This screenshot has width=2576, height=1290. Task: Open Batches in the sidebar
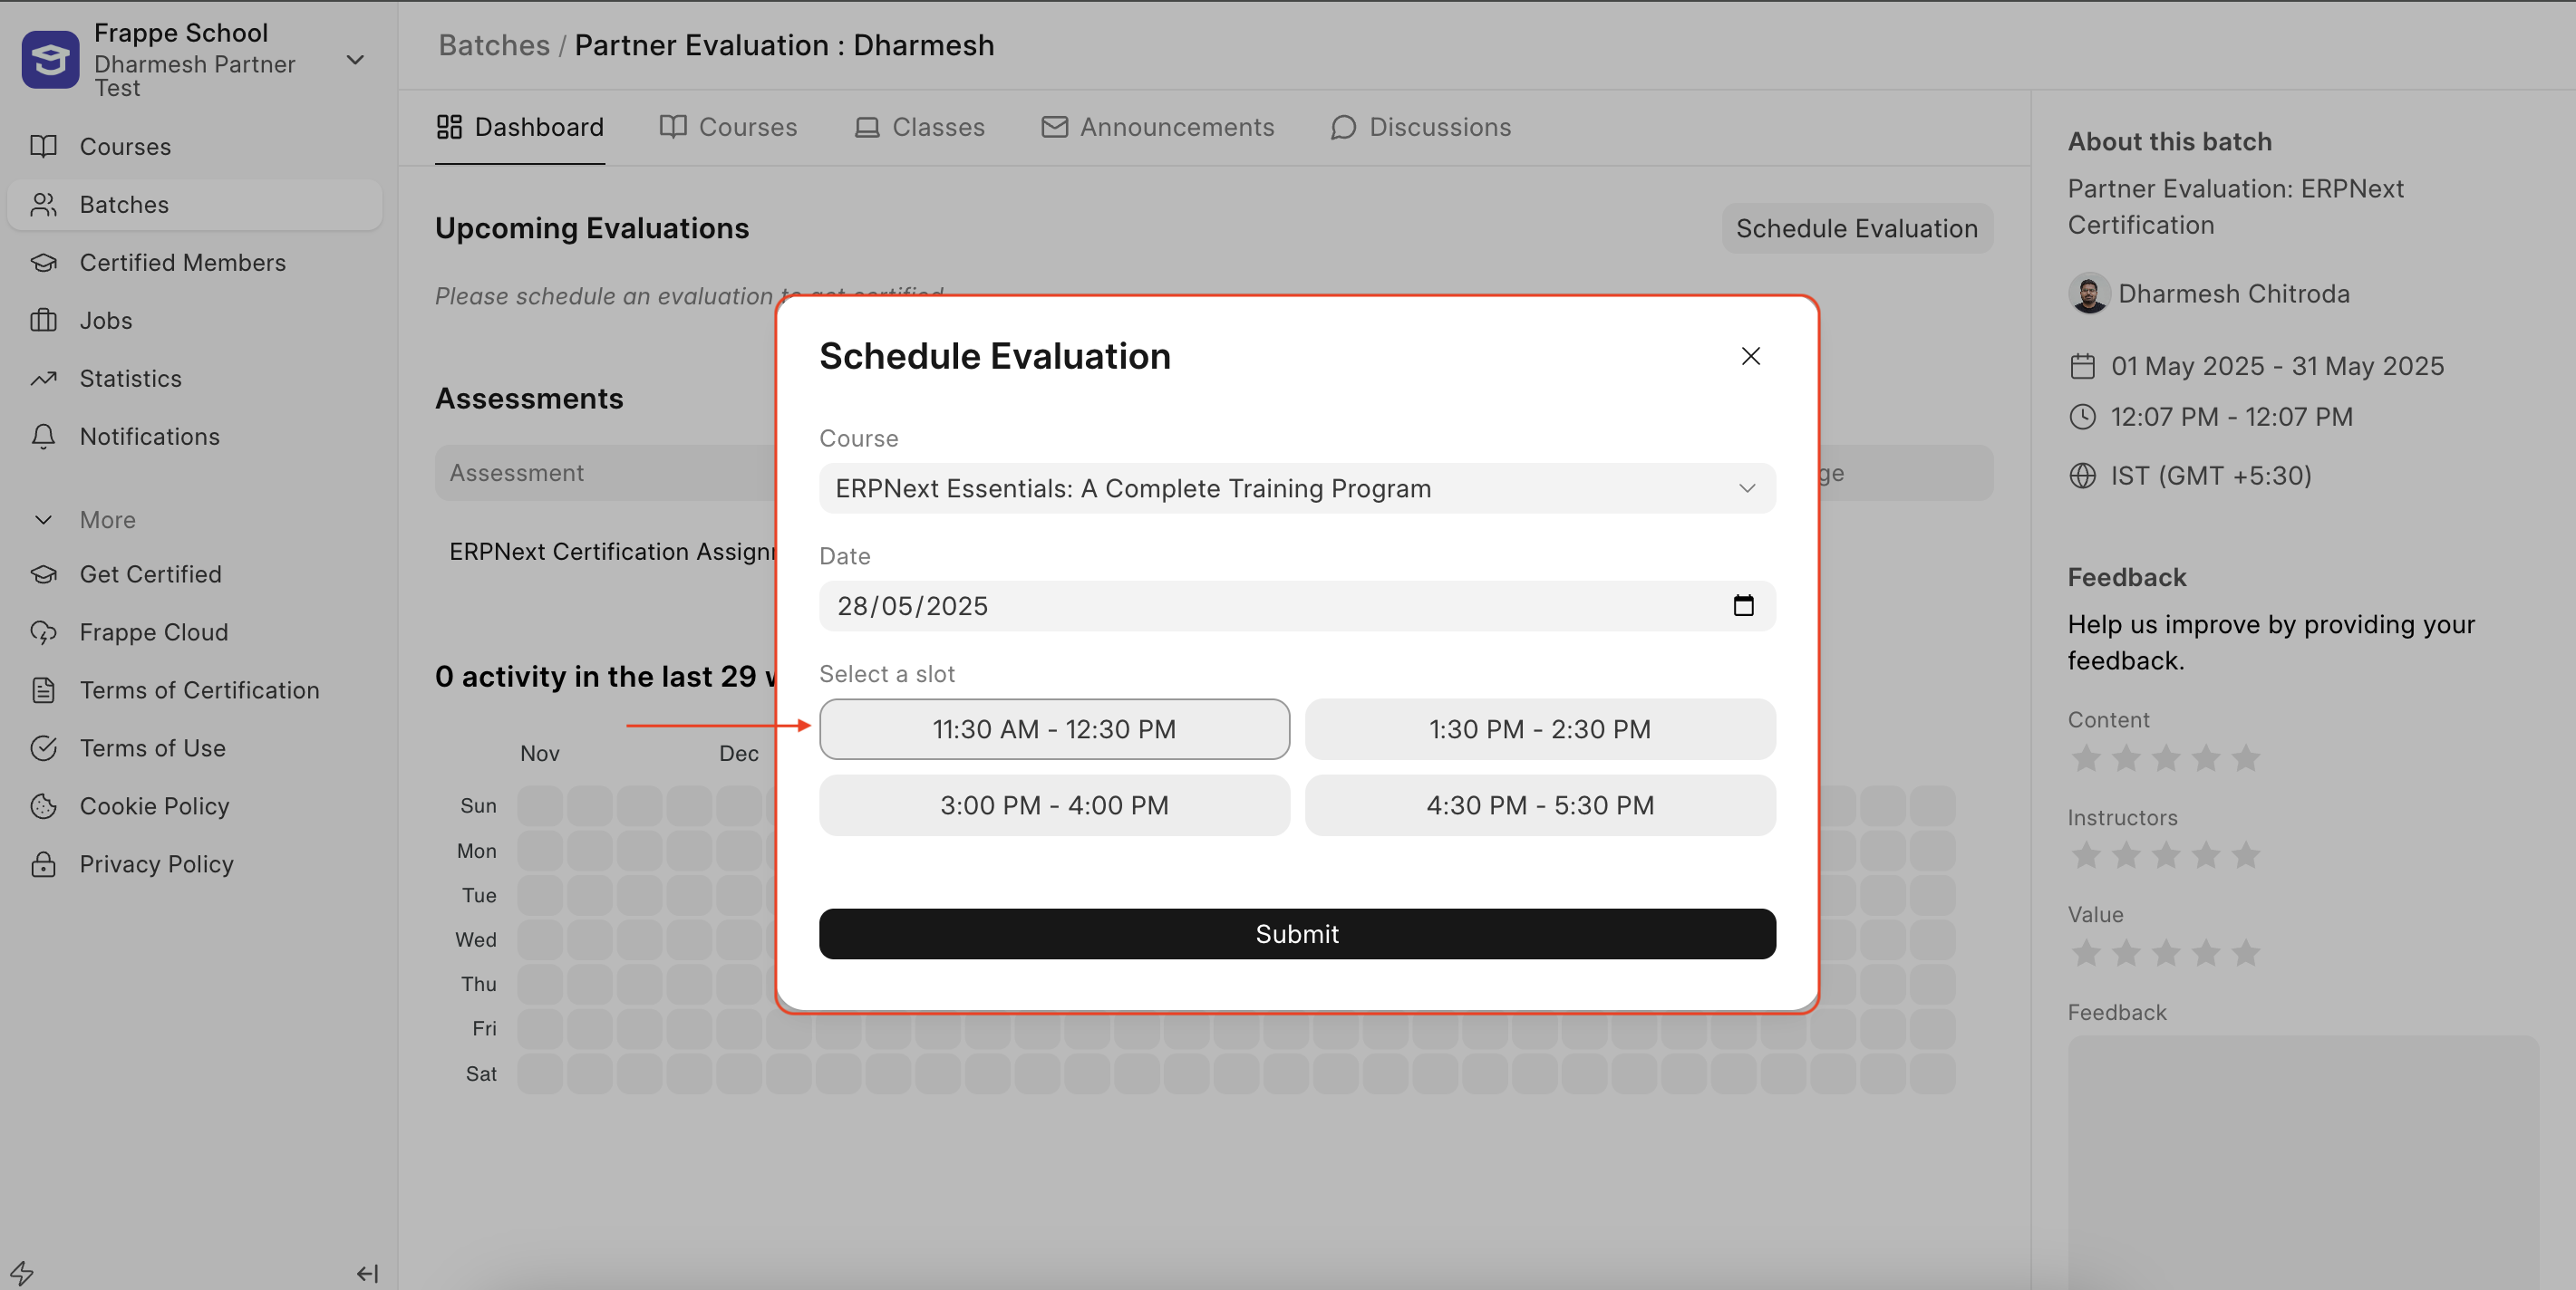tap(195, 205)
